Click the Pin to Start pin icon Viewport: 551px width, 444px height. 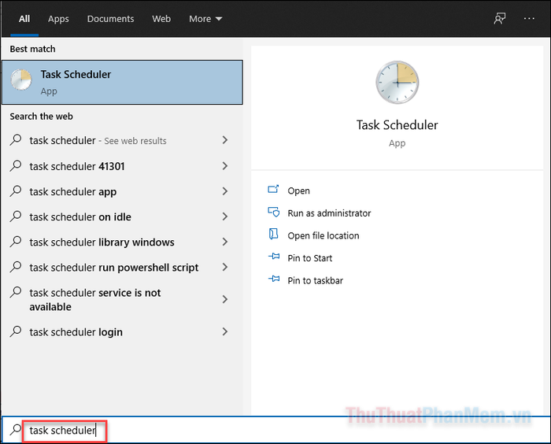(x=274, y=257)
